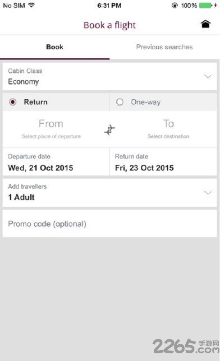Open the Economy cabin class selector

click(110, 76)
